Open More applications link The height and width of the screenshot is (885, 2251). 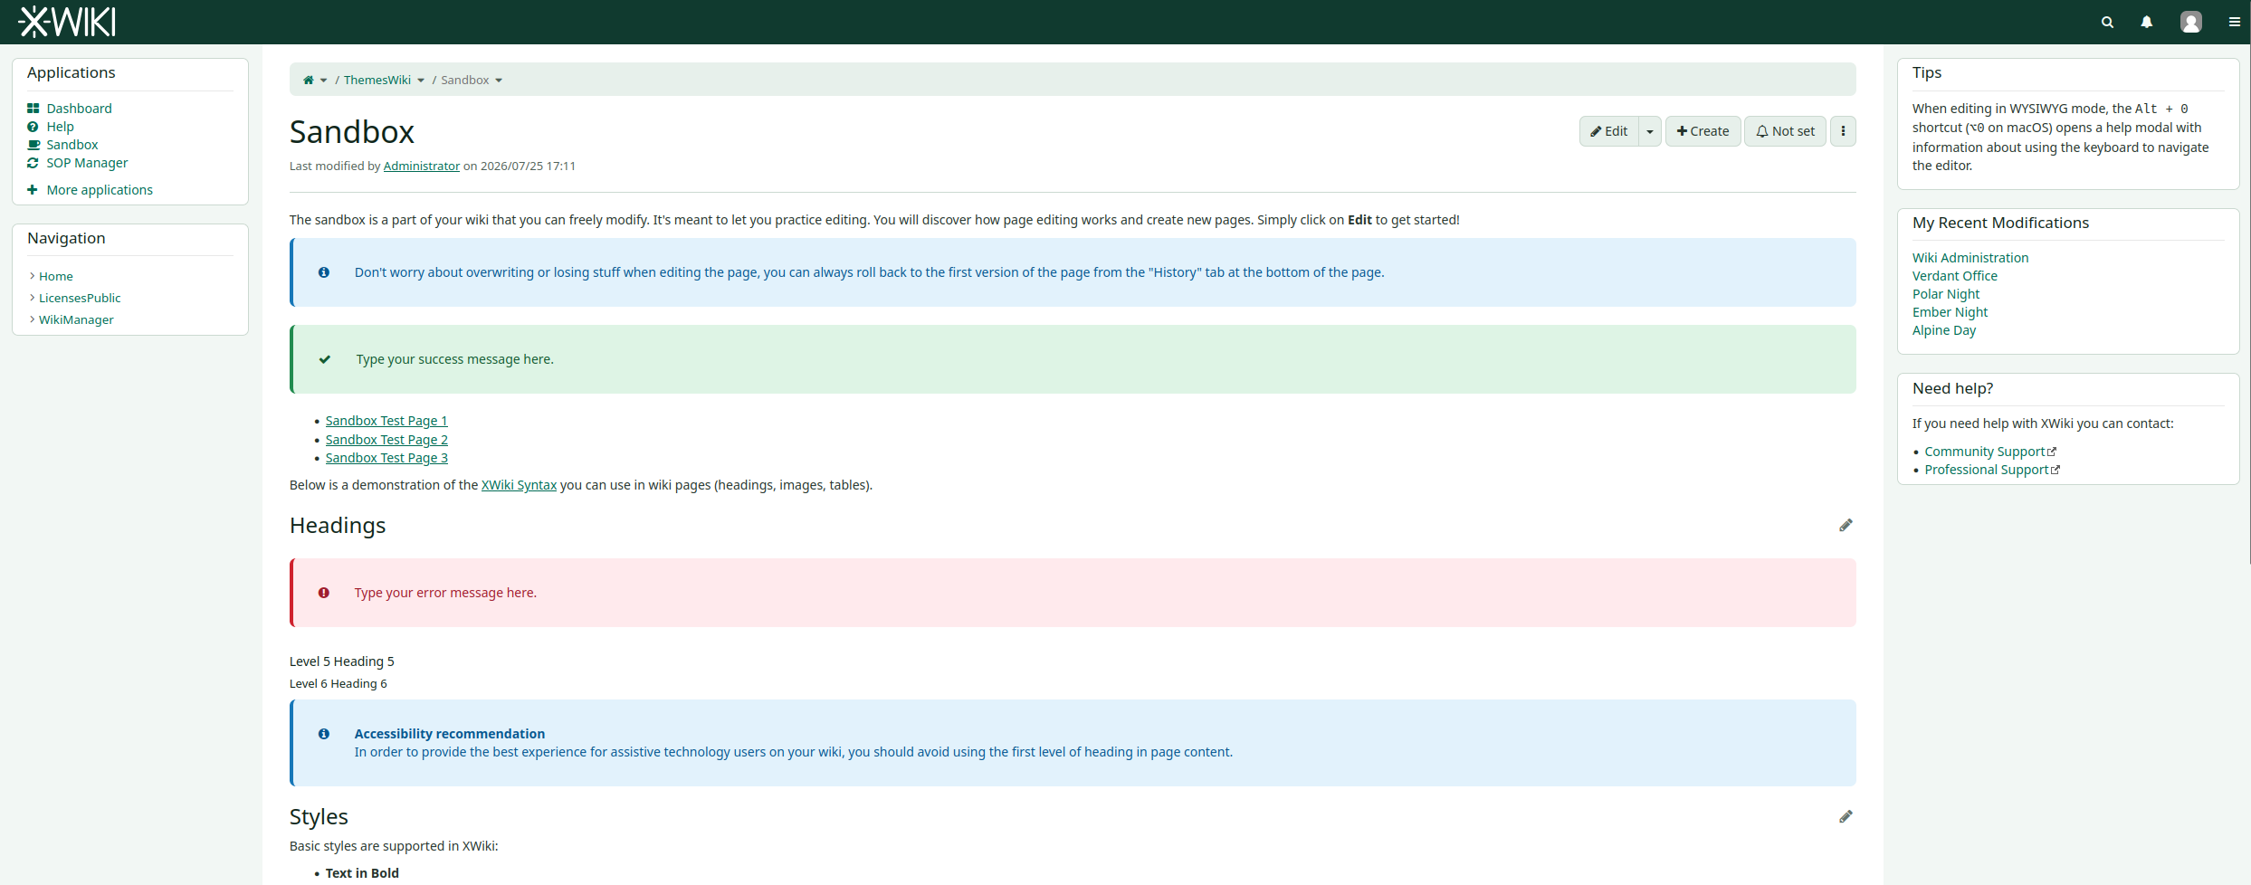(x=100, y=190)
